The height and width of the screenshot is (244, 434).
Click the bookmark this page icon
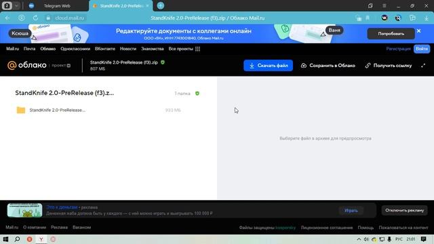[368, 18]
